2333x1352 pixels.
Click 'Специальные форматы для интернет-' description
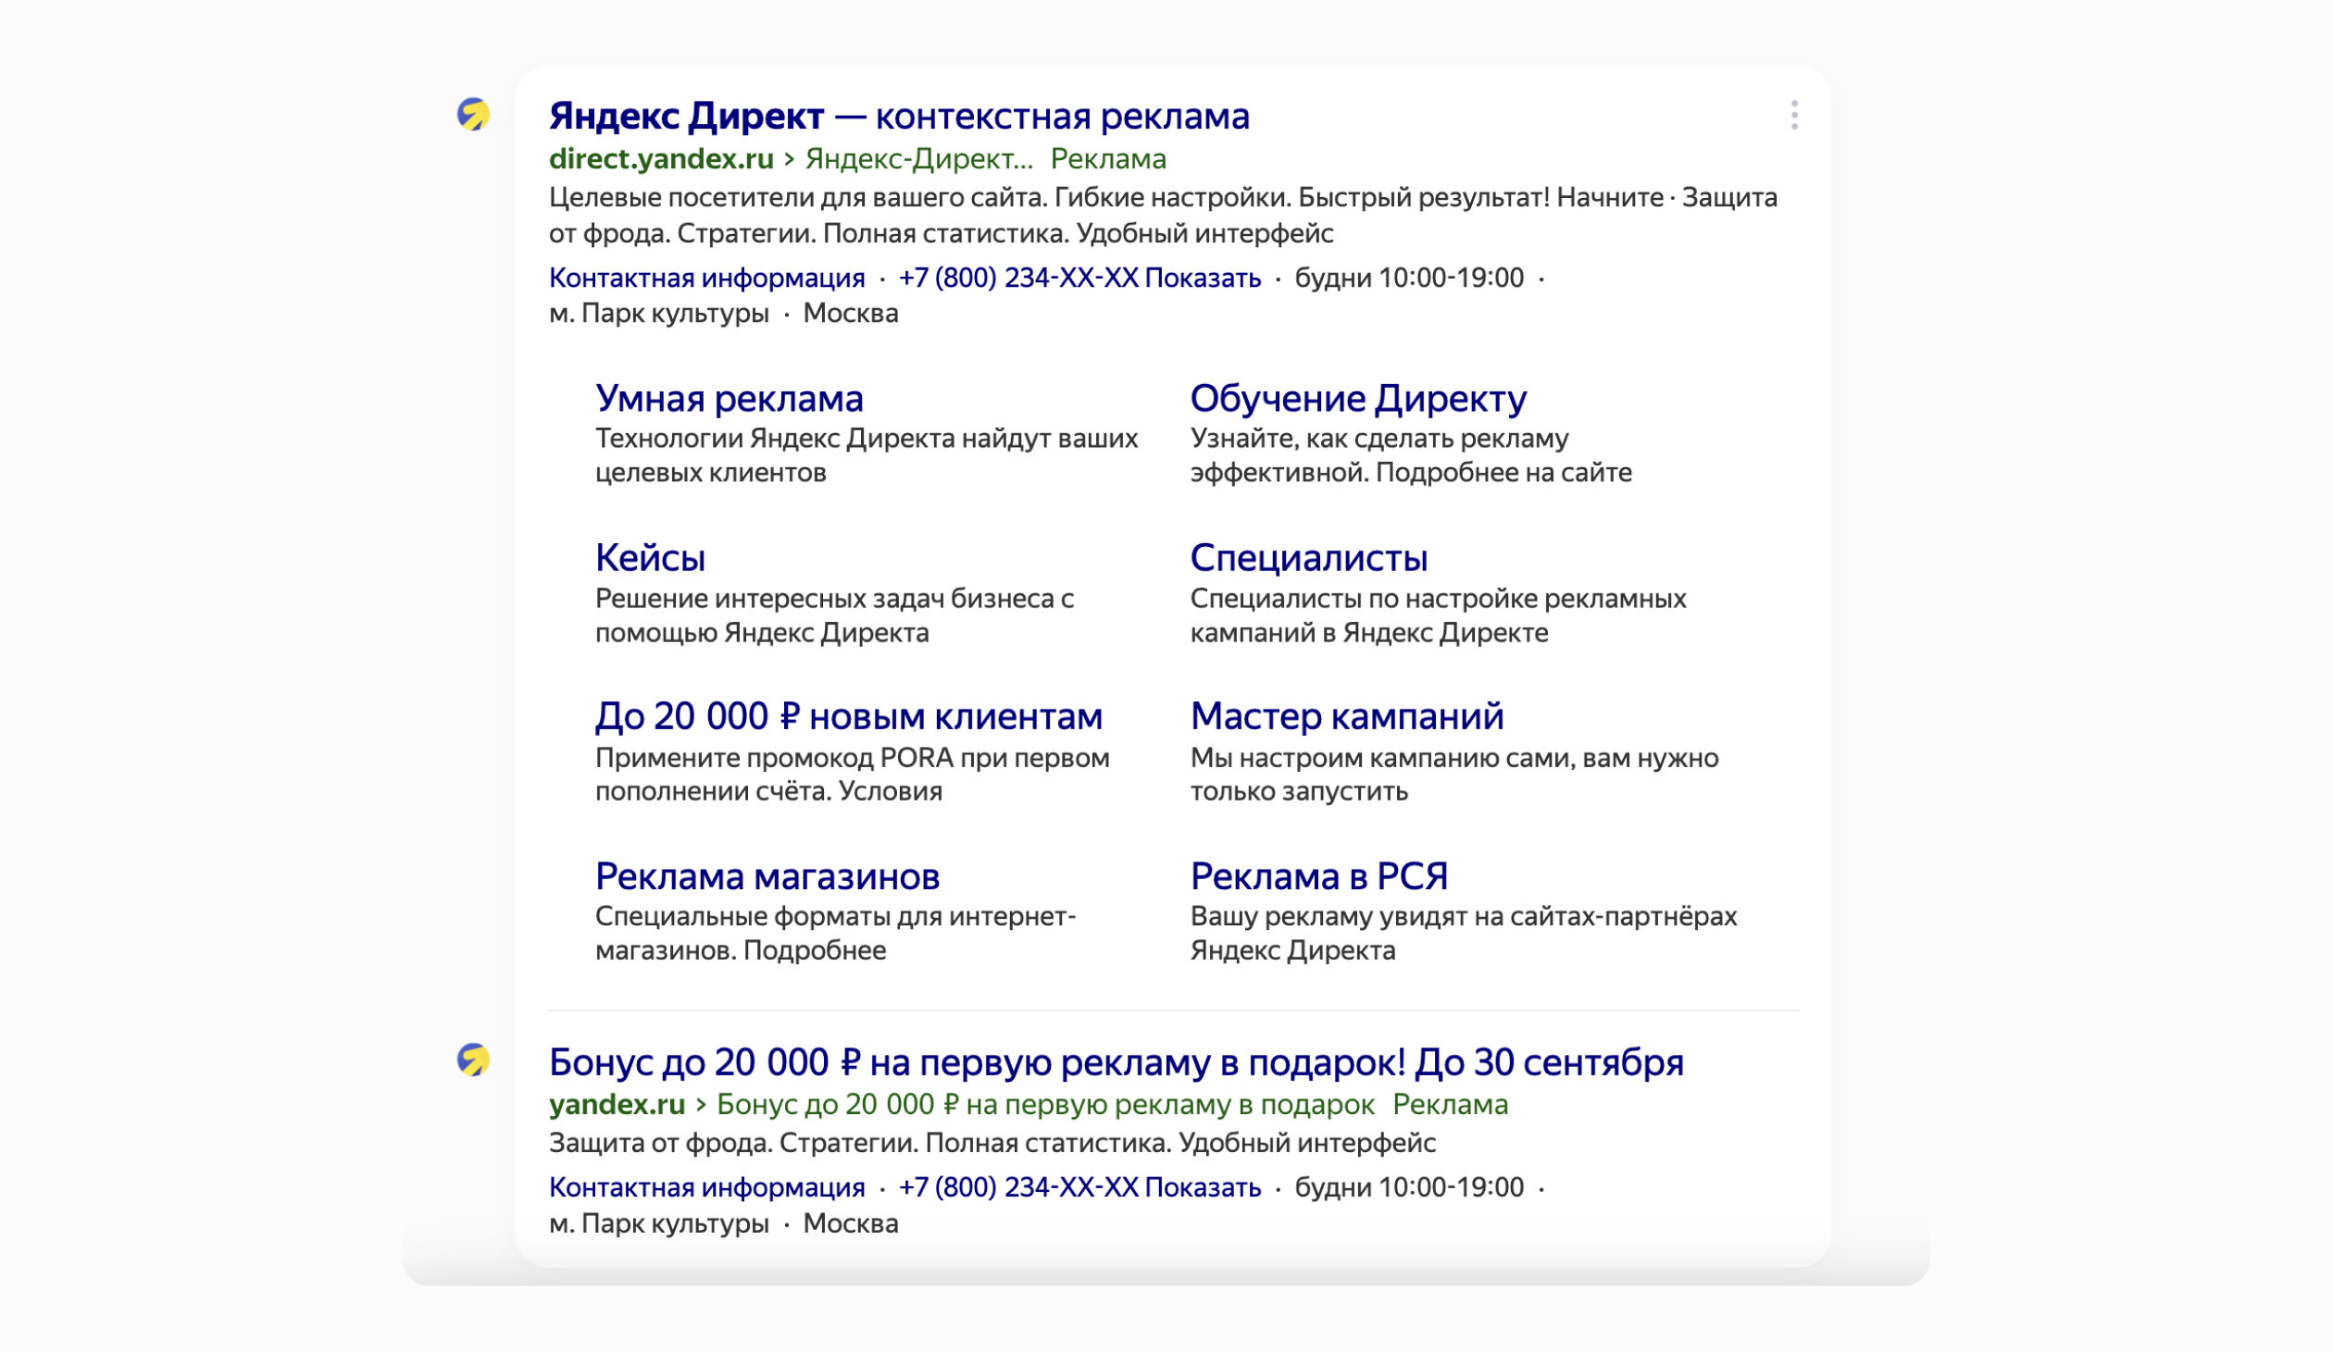[x=835, y=933]
